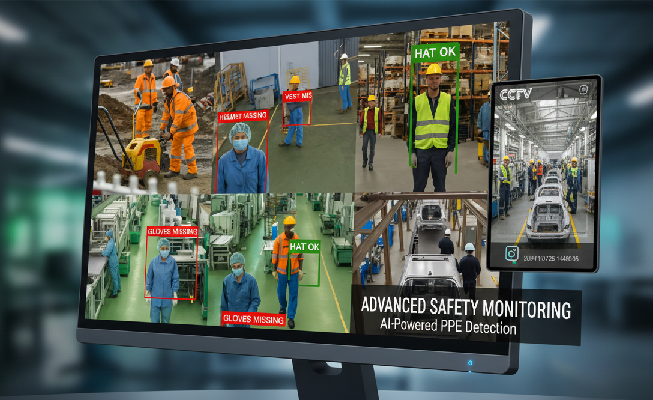The height and width of the screenshot is (400, 653).
Task: Click the tablet timestamp reading 10/25
Action: coord(550,259)
